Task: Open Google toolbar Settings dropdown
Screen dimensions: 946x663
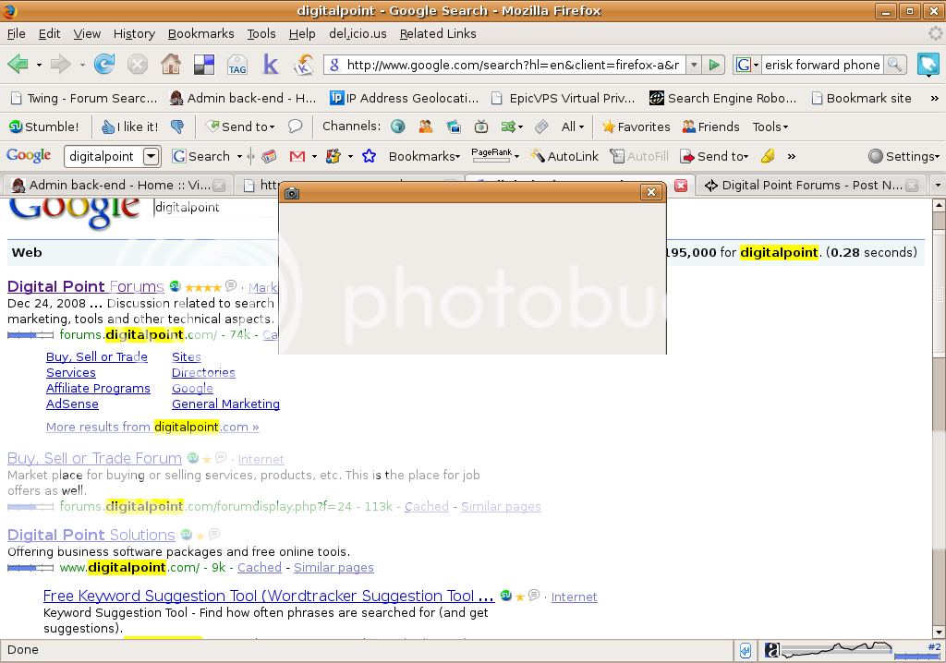Action: pyautogui.click(x=904, y=156)
